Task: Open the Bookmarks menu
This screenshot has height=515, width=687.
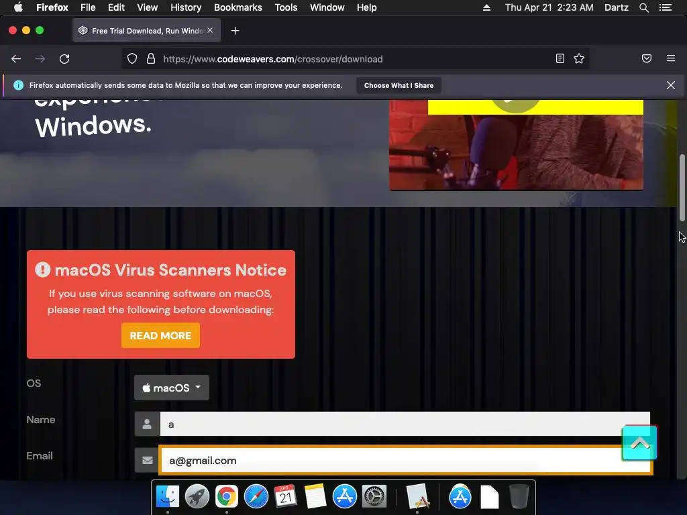Action: (238, 7)
